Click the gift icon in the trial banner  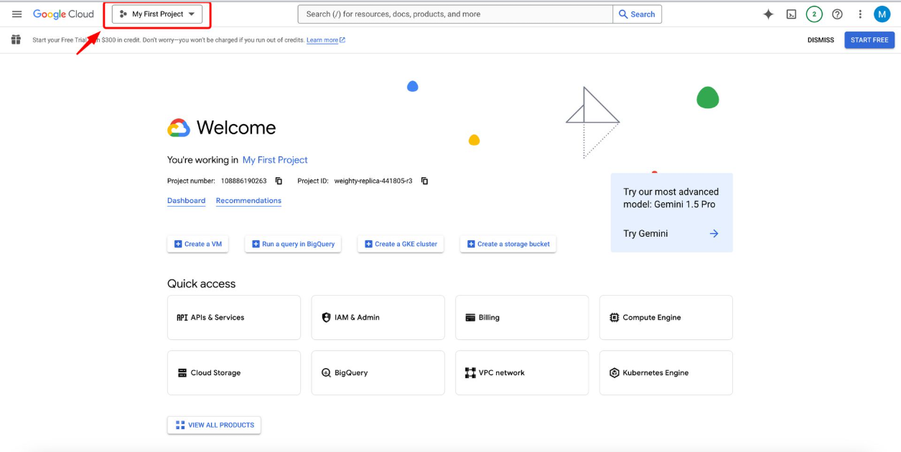(x=16, y=39)
